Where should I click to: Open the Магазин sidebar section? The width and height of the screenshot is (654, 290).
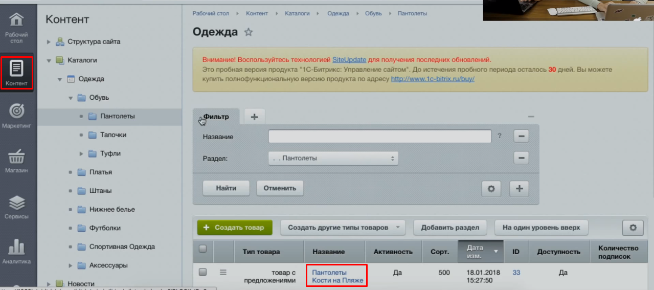pos(16,161)
